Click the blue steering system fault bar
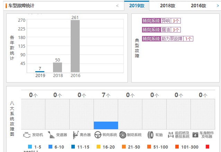221x152 pixels. pos(106,125)
